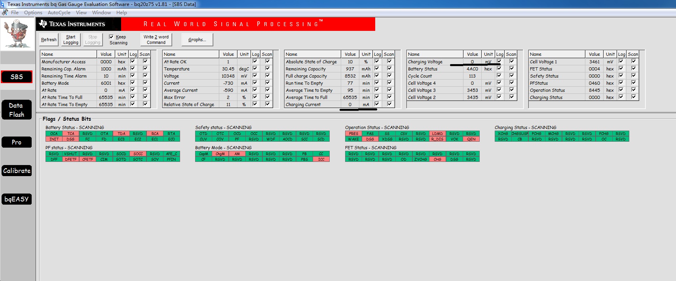Screen dimensions: 676x281
Task: Click the Remaining Time Alarm value field
Action: [x=106, y=76]
